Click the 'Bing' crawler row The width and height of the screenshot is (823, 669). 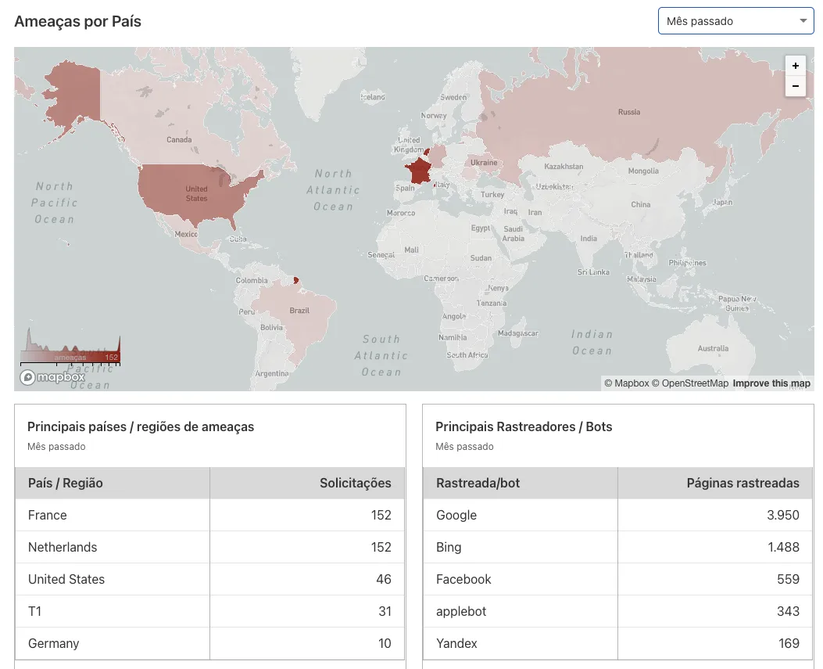pyautogui.click(x=617, y=547)
